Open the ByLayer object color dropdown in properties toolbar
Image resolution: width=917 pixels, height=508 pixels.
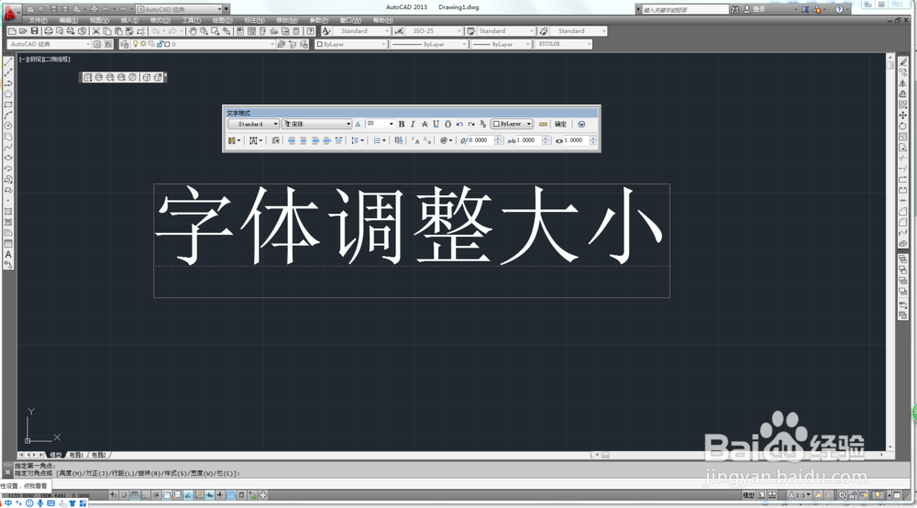click(351, 44)
